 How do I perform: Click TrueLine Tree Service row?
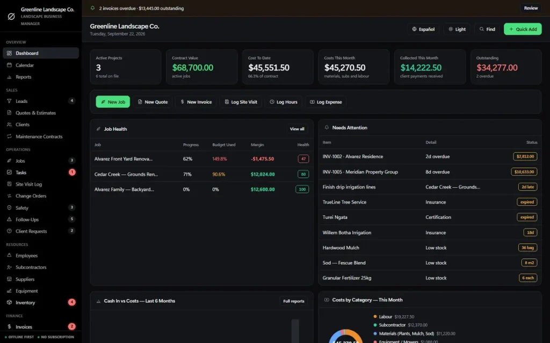430,202
